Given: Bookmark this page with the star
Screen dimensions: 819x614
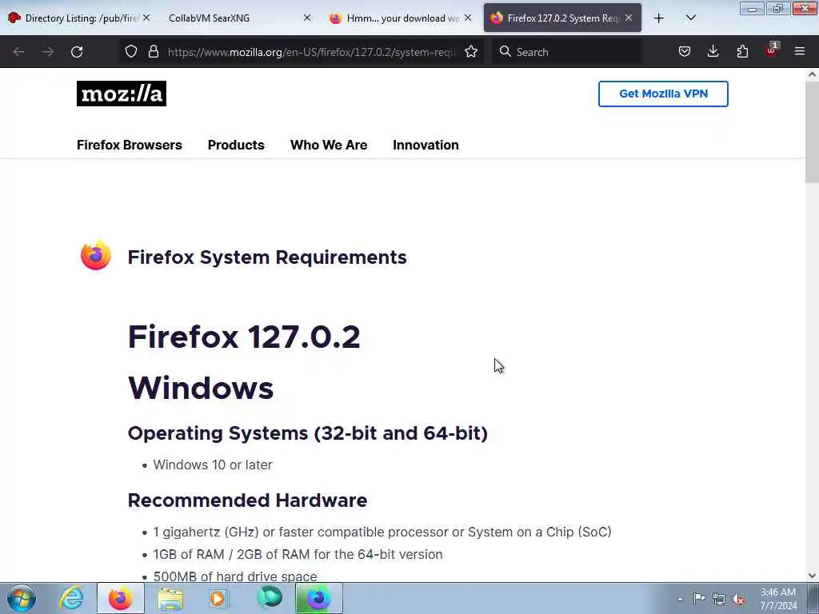Looking at the screenshot, I should [471, 52].
